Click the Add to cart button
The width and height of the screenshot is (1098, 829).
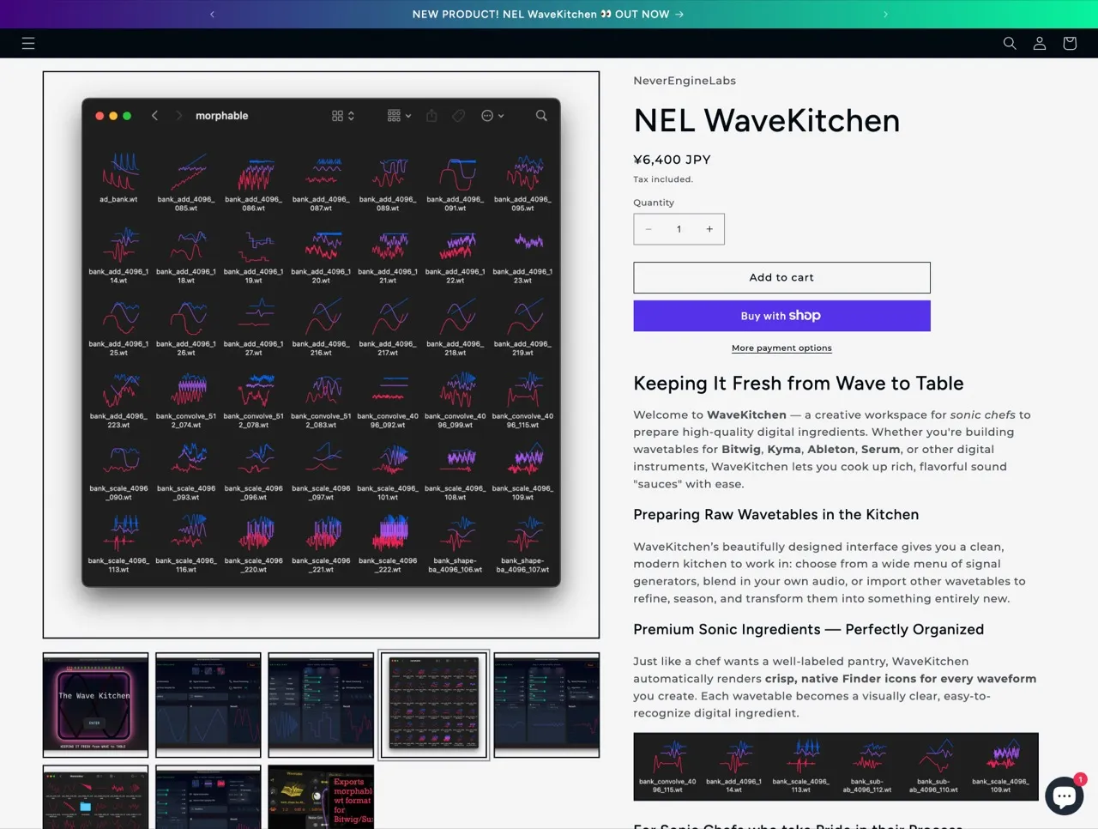tap(781, 277)
